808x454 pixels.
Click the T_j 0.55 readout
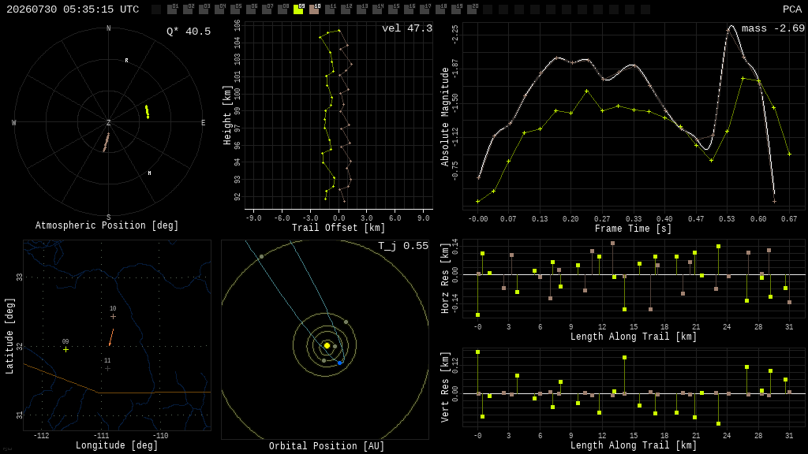point(403,246)
